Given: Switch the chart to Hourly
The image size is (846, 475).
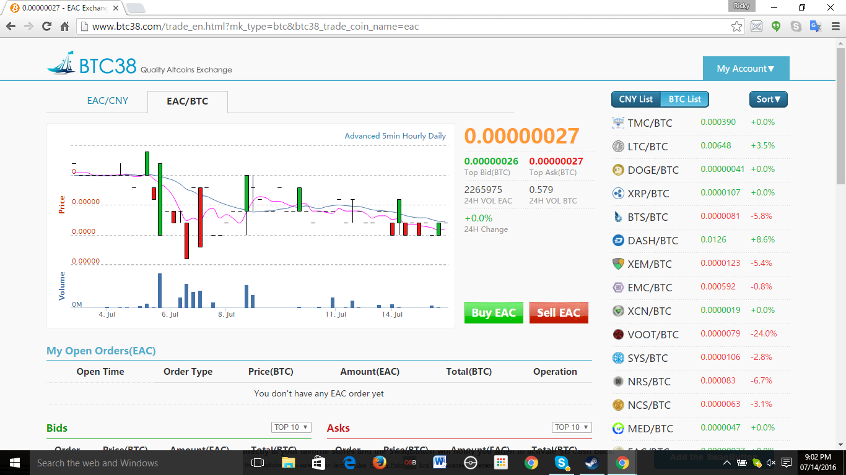Looking at the screenshot, I should [x=414, y=135].
